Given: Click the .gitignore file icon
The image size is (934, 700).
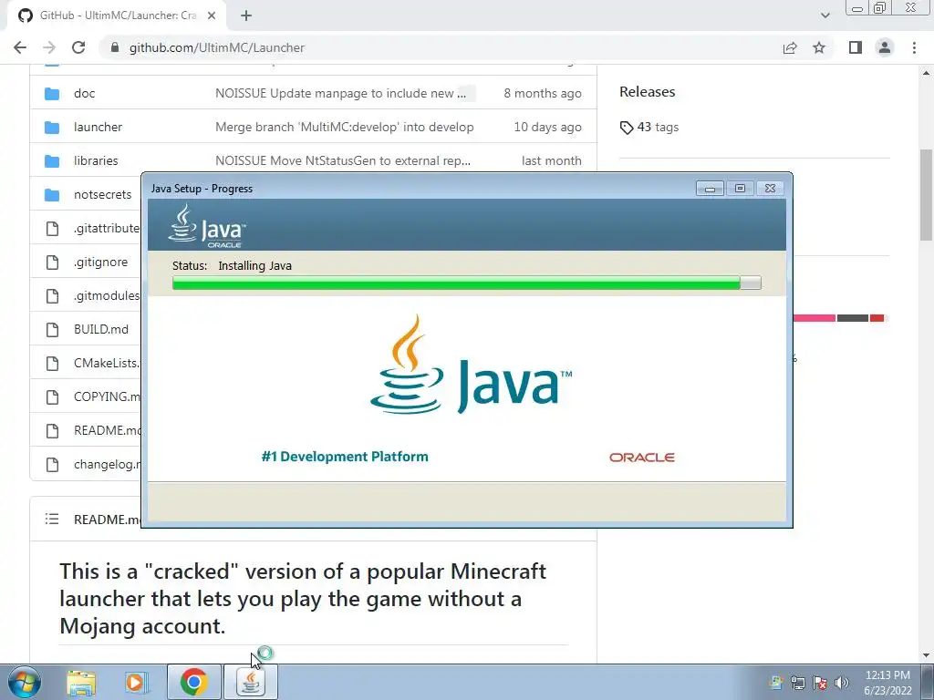Looking at the screenshot, I should coord(52,262).
